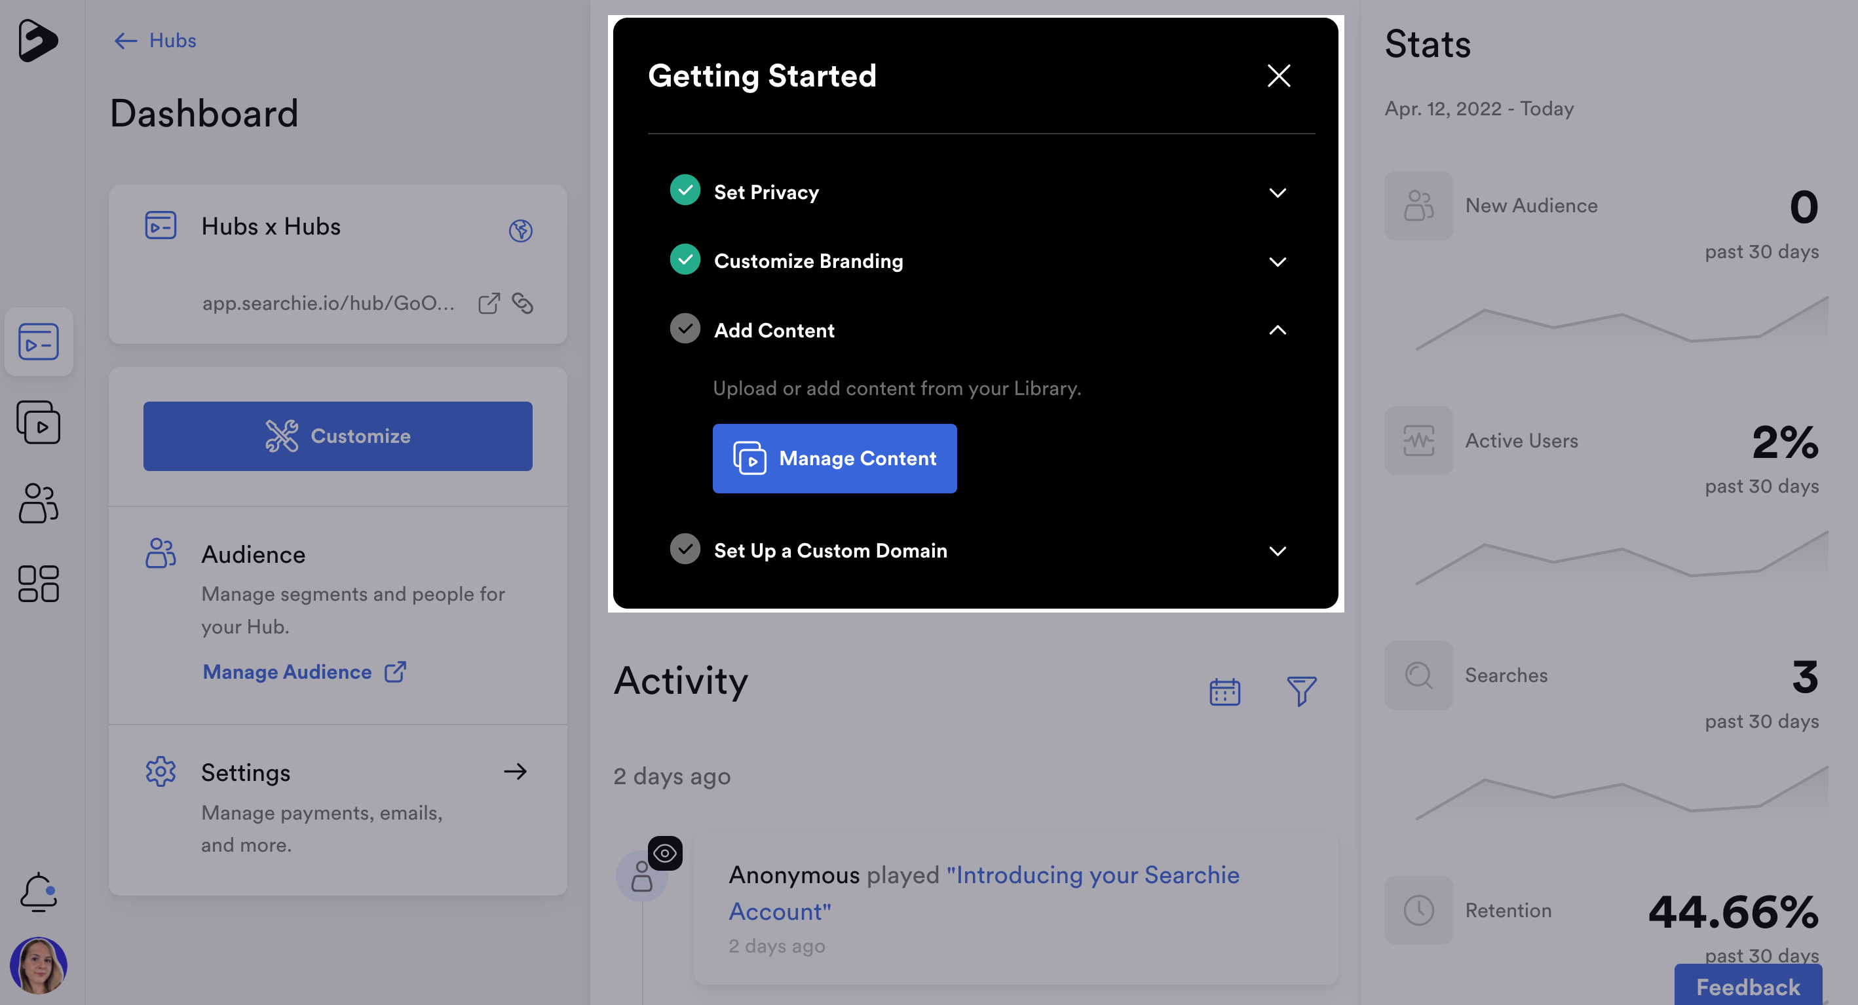
Task: Click the eye icon on the activity item
Action: pyautogui.click(x=664, y=854)
